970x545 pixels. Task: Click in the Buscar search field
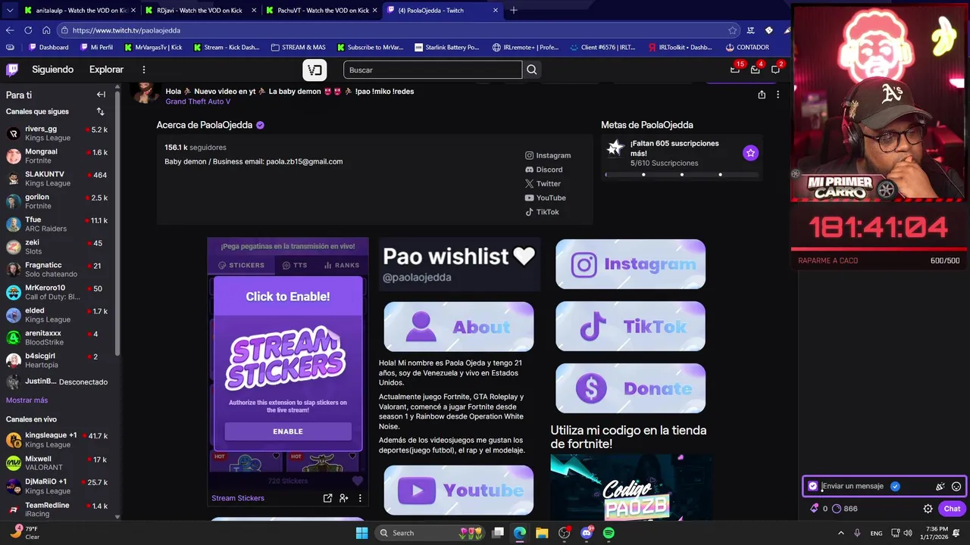433,70
